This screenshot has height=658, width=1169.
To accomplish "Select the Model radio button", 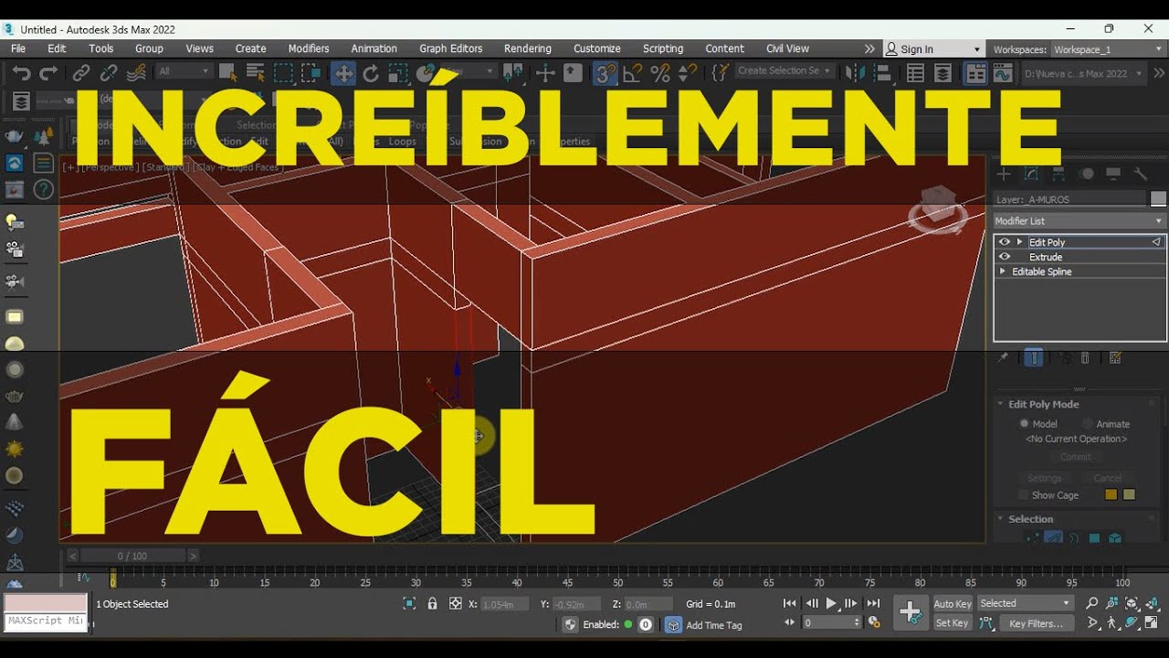I will click(1025, 424).
